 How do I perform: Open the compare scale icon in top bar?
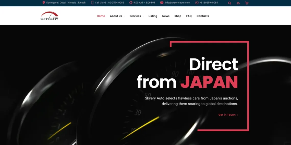tap(238, 3)
